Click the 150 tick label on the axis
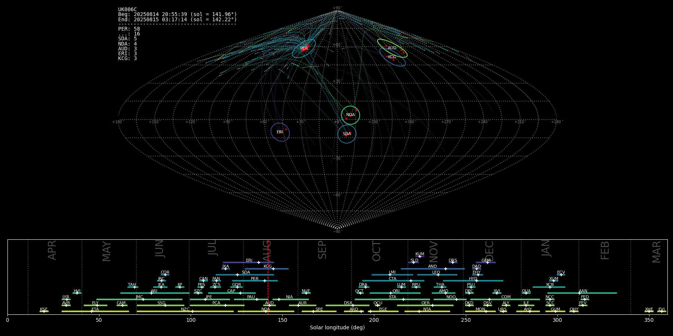 click(x=282, y=320)
